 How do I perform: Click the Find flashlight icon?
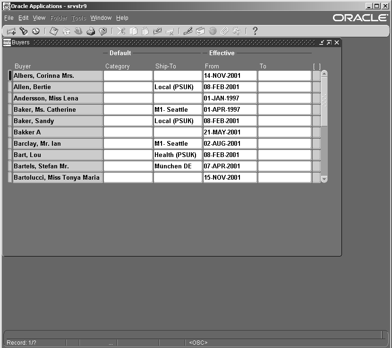pyautogui.click(x=24, y=31)
